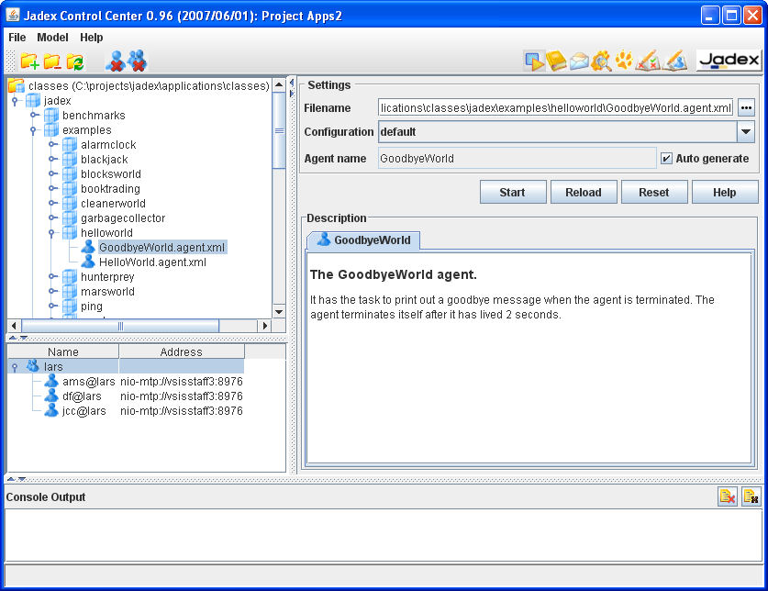Click the benchmarks package icon
The width and height of the screenshot is (768, 591).
click(51, 115)
